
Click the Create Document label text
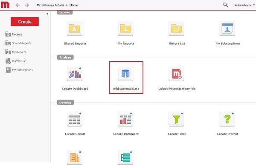126,134
